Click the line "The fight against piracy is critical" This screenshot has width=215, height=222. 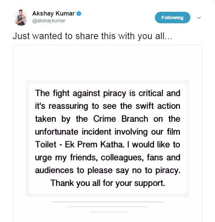[108, 93]
